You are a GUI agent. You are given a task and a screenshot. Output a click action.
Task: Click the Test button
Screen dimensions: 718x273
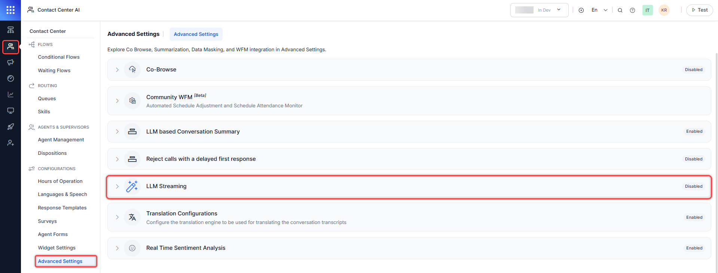click(699, 10)
